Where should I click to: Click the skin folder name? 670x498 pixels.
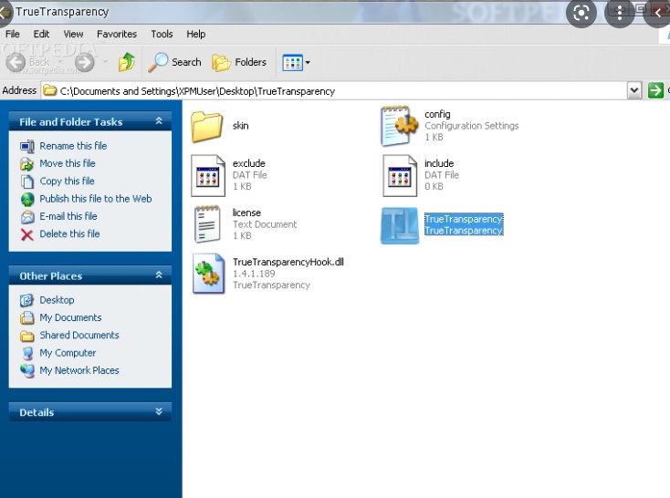[x=241, y=126]
